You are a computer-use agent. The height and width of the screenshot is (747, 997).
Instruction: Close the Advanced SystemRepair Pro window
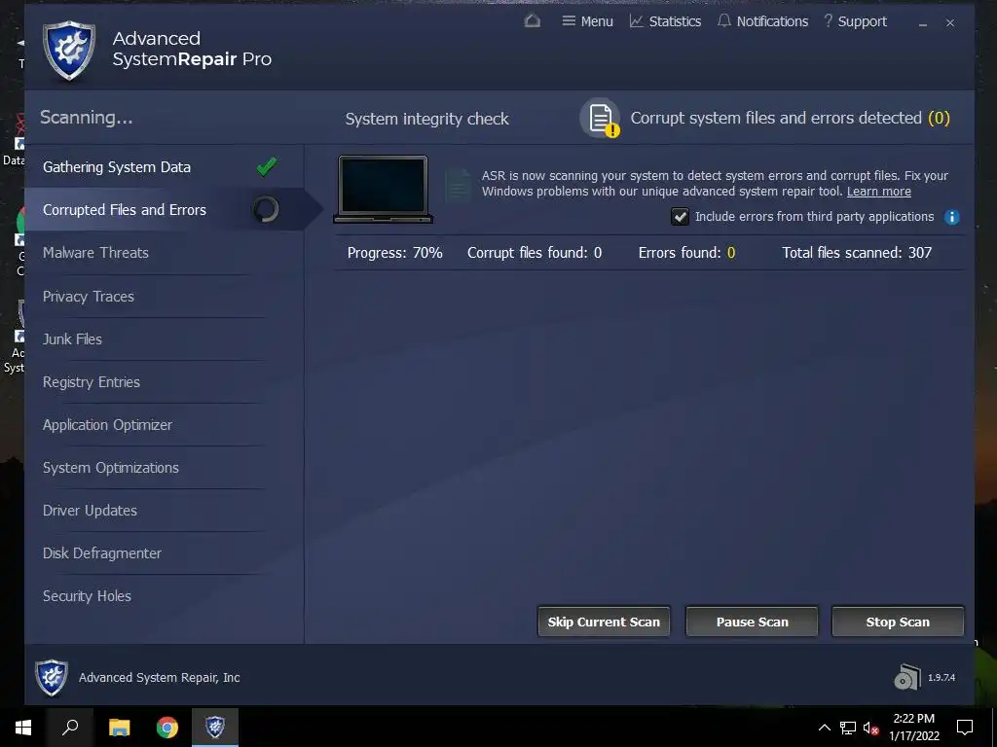tap(950, 23)
